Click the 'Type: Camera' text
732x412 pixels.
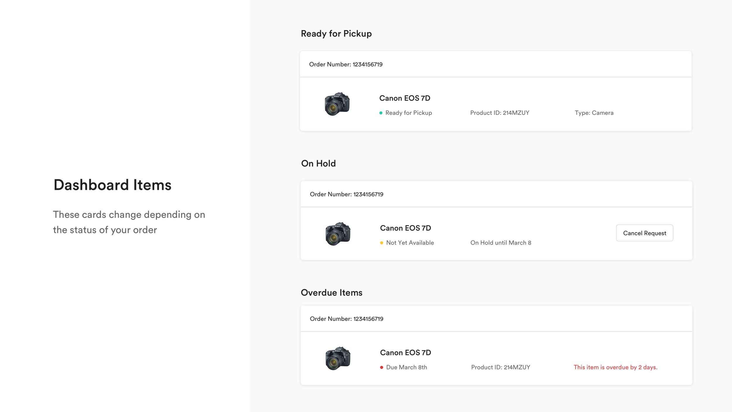coord(594,113)
